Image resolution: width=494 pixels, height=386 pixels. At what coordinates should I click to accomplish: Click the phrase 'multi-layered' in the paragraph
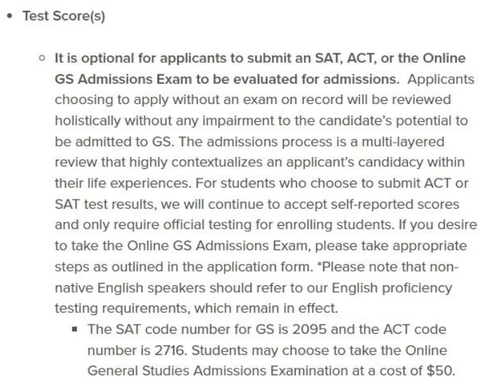403,142
